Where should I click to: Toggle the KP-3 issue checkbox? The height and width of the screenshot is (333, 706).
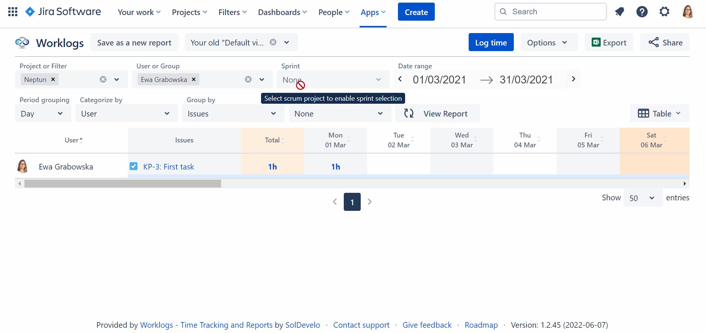134,166
